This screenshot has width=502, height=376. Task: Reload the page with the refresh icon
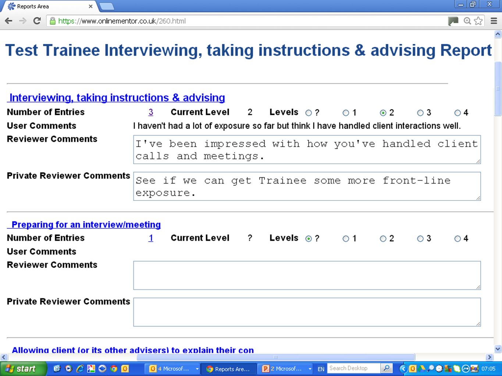coord(37,21)
